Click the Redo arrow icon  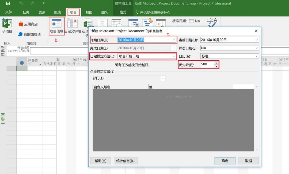point(32,3)
